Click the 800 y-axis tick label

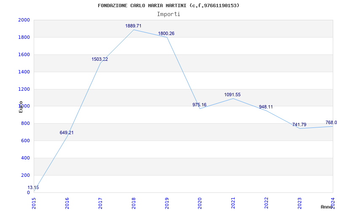25,124
